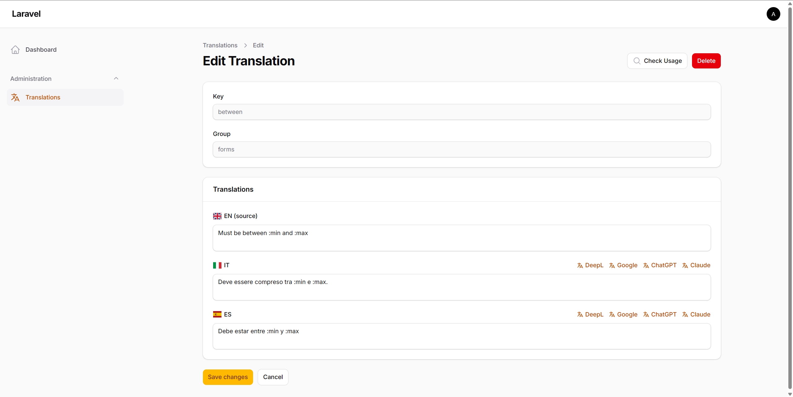The width and height of the screenshot is (793, 397).
Task: Select the Translations sidebar icon
Action: click(x=15, y=97)
